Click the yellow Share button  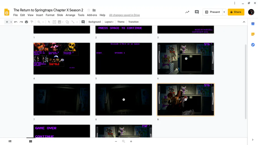tap(236, 12)
